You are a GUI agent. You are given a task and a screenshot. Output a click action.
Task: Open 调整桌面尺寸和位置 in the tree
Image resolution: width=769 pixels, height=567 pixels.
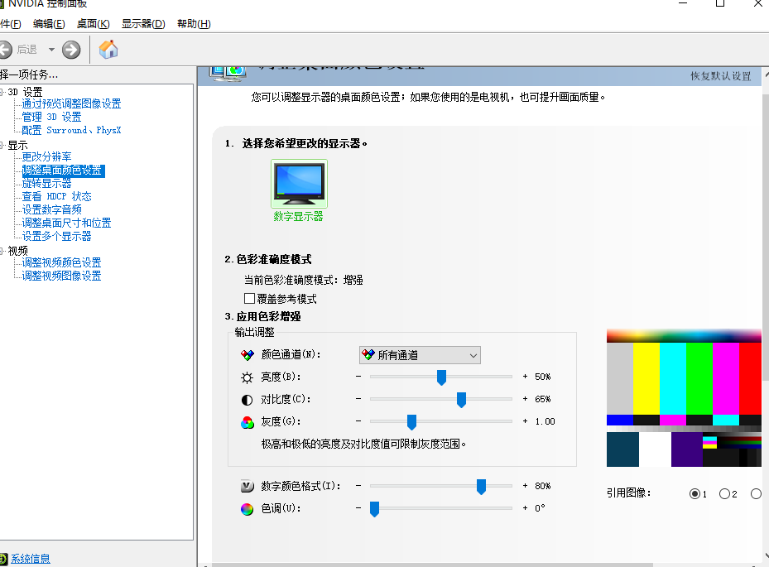click(x=66, y=223)
